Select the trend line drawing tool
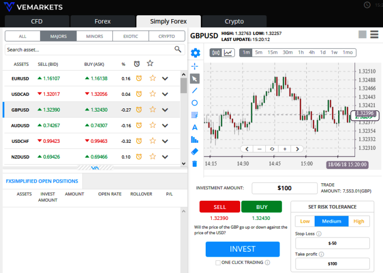Image resolution: width=383 pixels, height=273 pixels. (195, 91)
